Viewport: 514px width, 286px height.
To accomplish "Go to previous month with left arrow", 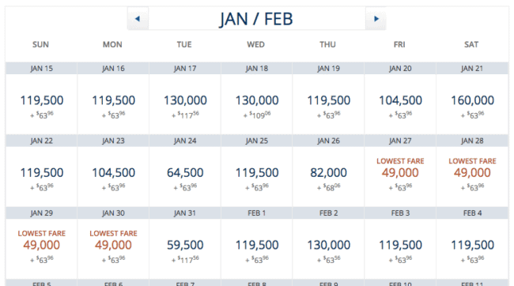I will pyautogui.click(x=138, y=19).
